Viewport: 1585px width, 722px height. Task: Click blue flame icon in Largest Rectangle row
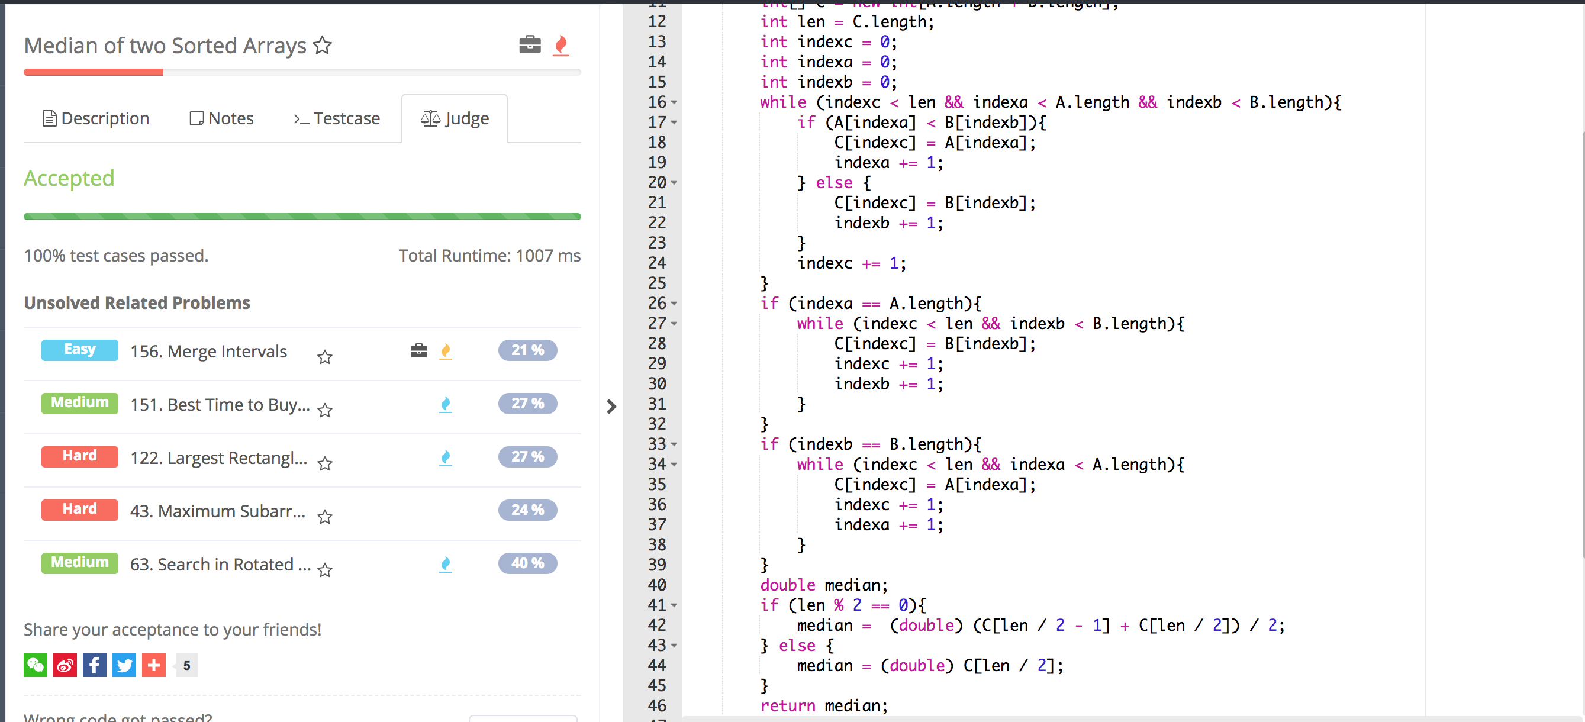(446, 458)
